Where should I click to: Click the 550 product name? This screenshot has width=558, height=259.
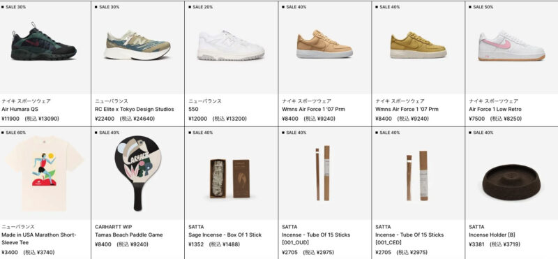(193, 110)
